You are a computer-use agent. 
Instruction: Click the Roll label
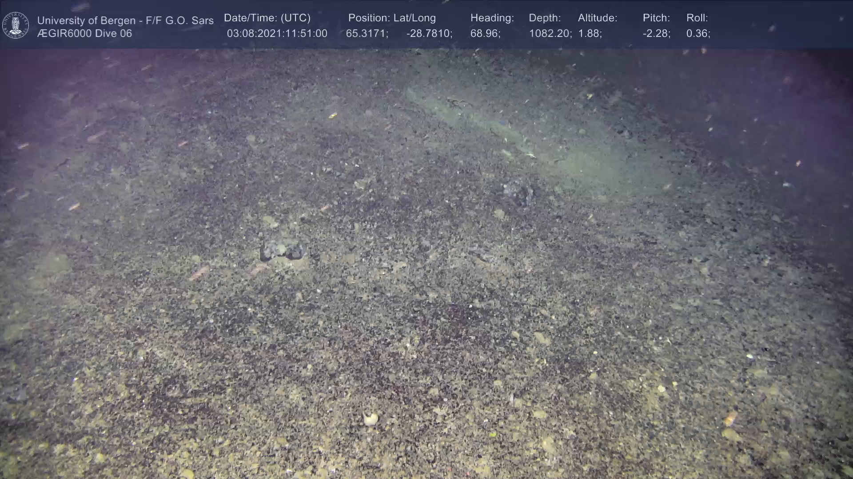coord(697,18)
